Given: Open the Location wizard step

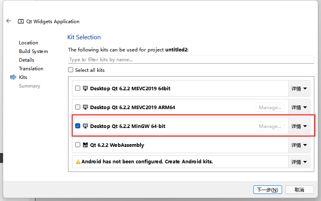Looking at the screenshot, I should [28, 43].
